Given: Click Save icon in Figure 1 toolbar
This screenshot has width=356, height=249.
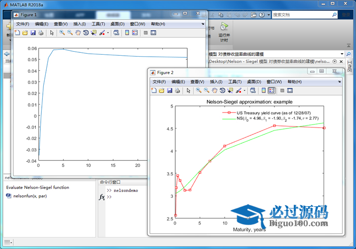Looking at the screenshot, I should [x=33, y=33].
